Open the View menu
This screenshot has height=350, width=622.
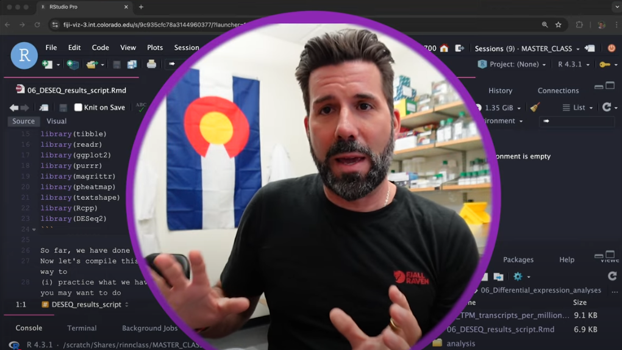127,48
